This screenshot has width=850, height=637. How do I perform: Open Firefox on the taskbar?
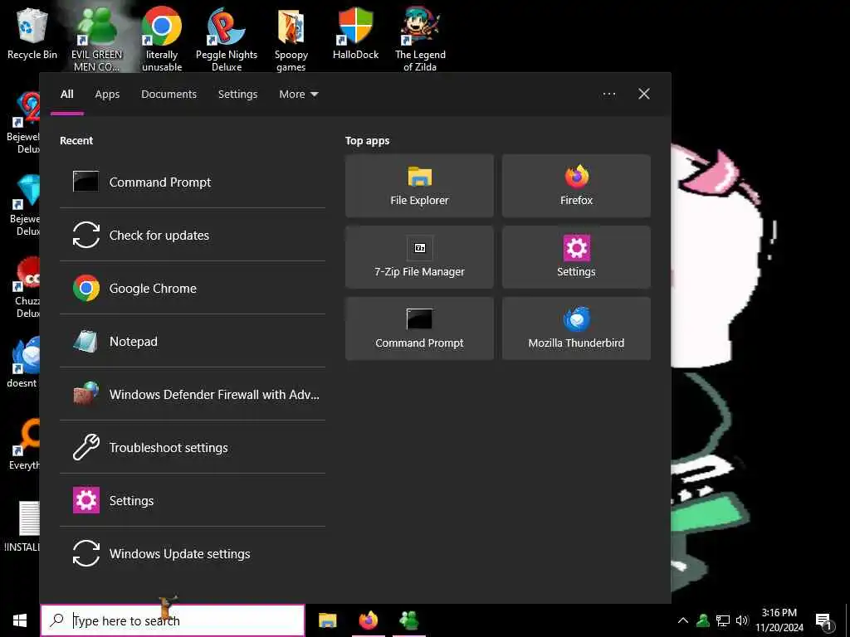coord(369,620)
